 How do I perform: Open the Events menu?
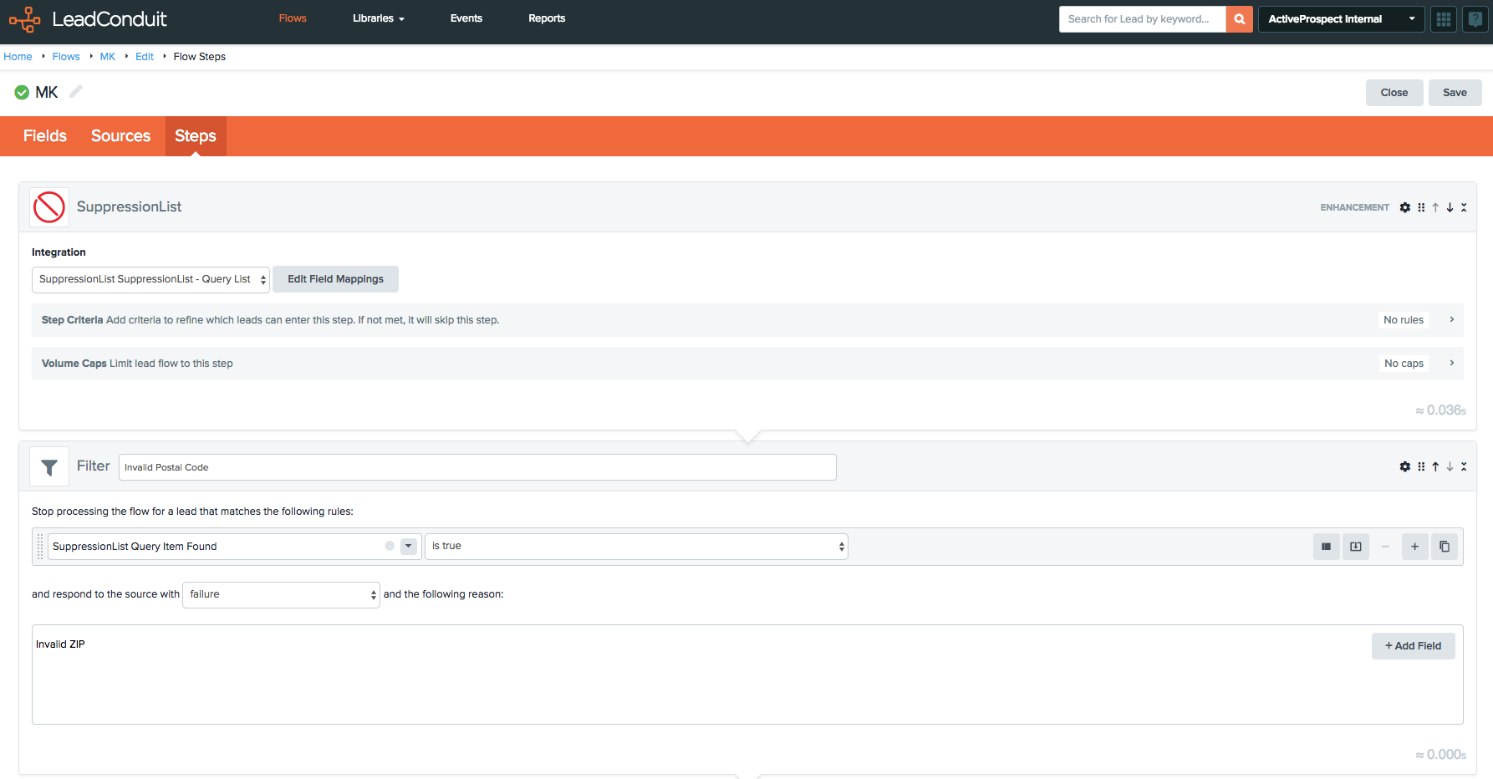[466, 18]
